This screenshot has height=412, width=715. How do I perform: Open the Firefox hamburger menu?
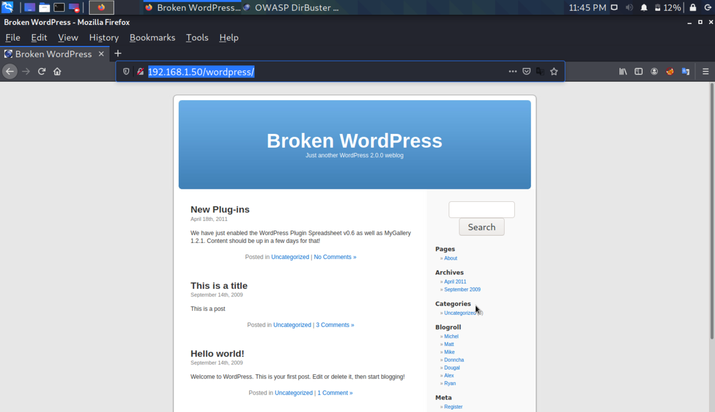click(705, 71)
